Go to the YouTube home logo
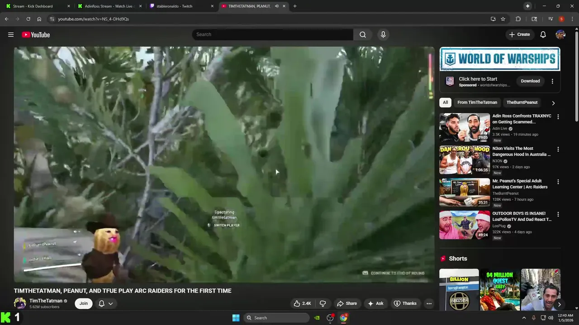 [x=36, y=35]
